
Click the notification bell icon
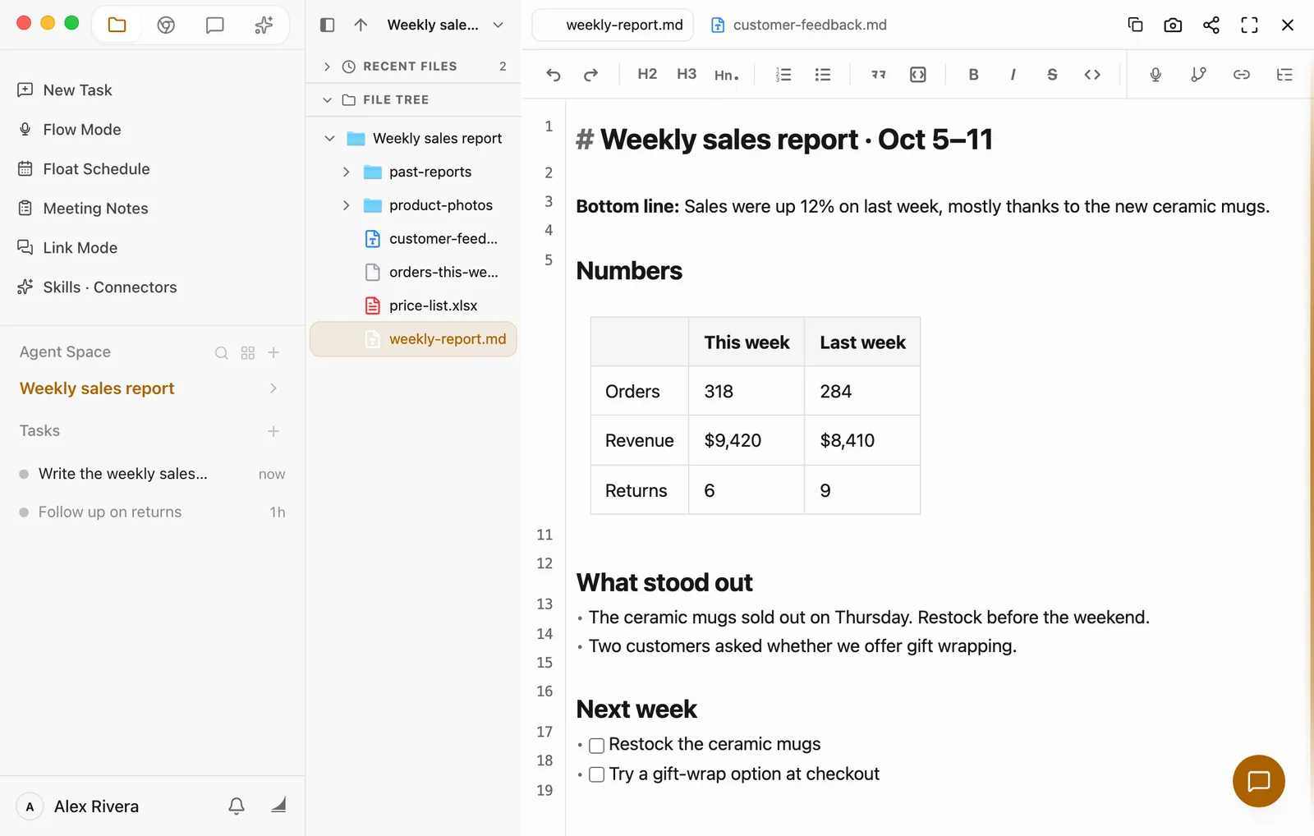(237, 806)
